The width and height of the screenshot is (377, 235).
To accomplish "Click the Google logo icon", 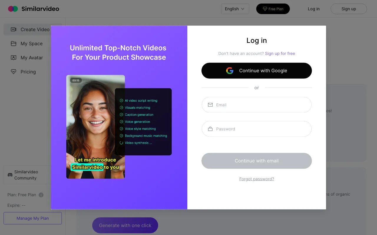I will [230, 70].
